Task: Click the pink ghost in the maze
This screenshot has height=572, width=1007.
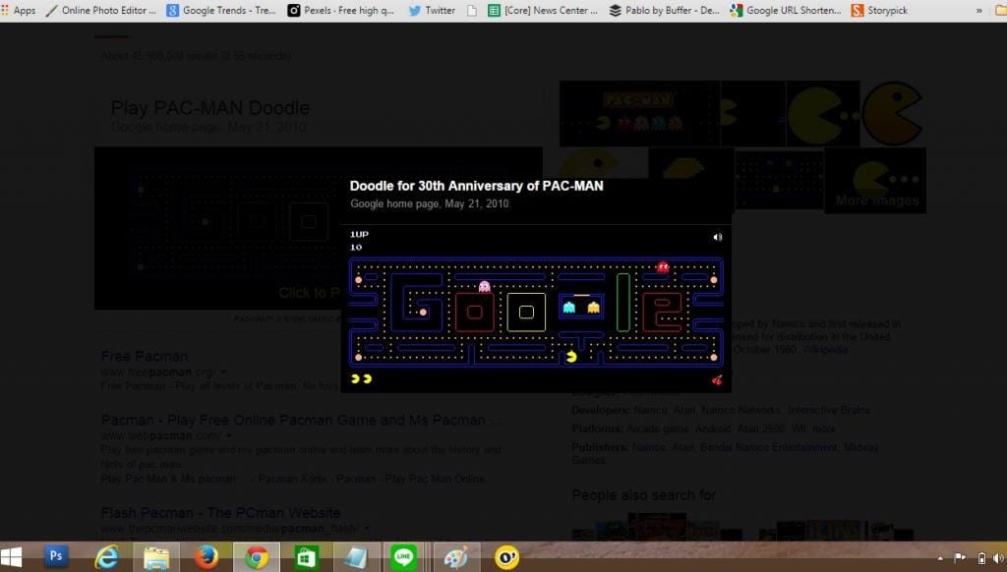Action: pyautogui.click(x=484, y=287)
